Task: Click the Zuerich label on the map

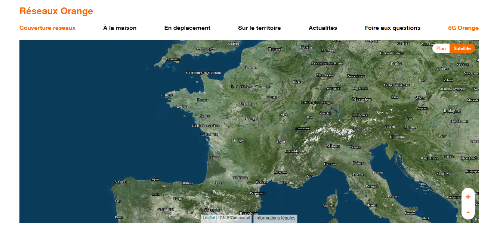Action: (325, 113)
